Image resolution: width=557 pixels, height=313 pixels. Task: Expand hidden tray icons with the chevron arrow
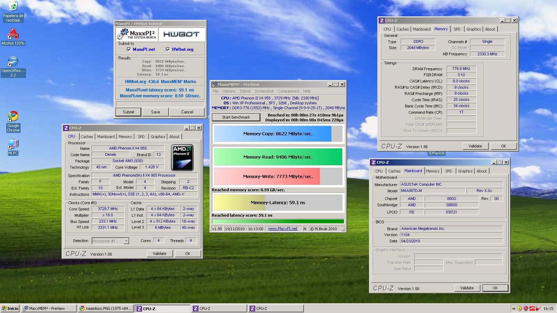[x=514, y=308]
